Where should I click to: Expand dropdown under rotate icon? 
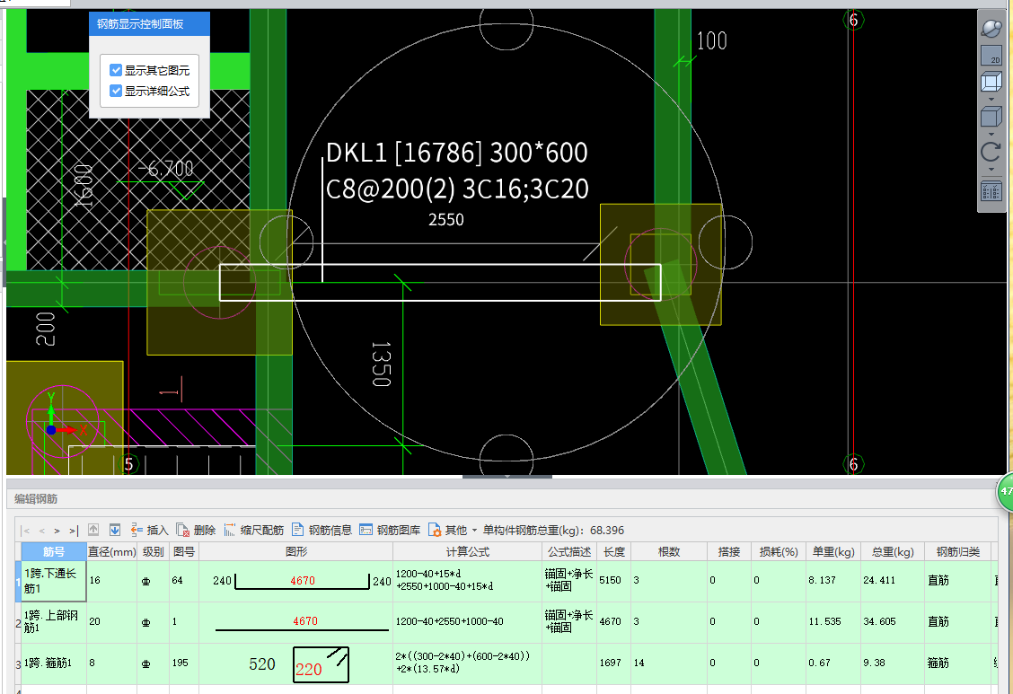pyautogui.click(x=991, y=169)
